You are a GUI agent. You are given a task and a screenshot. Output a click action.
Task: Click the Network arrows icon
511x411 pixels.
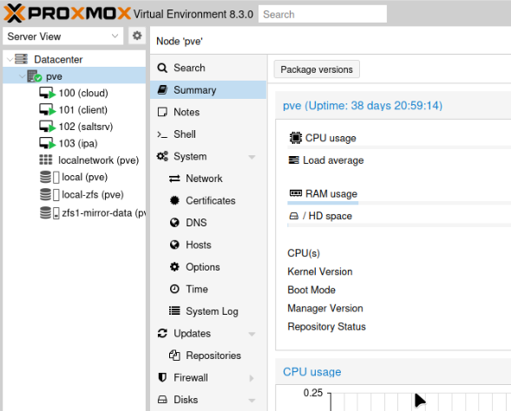tap(174, 179)
